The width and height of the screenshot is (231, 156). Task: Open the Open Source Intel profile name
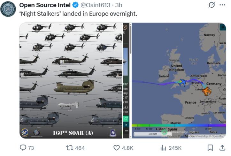pos(45,5)
